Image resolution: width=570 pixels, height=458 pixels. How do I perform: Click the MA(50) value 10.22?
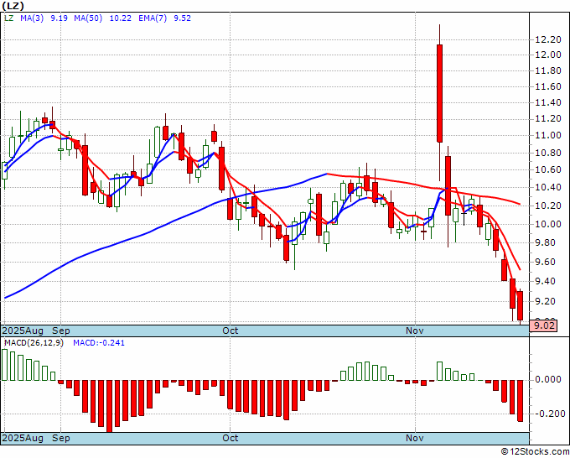[121, 18]
